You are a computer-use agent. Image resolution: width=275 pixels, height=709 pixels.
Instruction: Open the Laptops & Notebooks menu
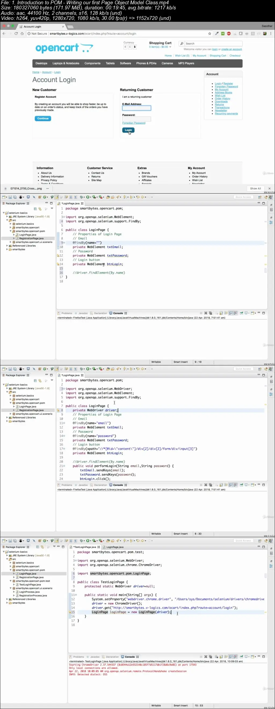pyautogui.click(x=66, y=63)
